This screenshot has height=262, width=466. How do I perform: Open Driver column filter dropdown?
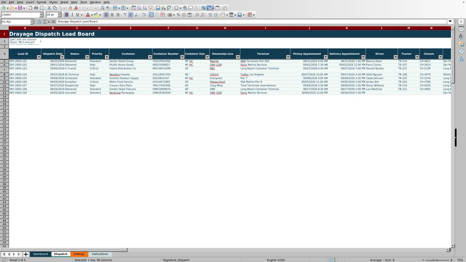(395, 57)
